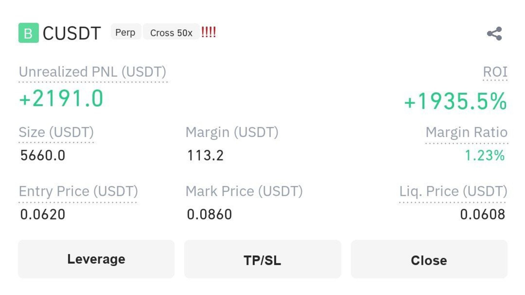Select the Perp contract tag
The height and width of the screenshot is (295, 525).
coord(126,32)
